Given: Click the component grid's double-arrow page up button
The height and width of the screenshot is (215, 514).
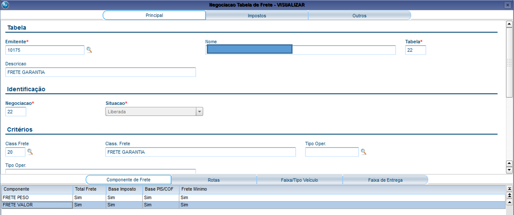Looking at the screenshot, I should click(509, 195).
